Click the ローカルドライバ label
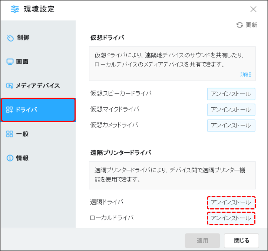Viewport: 268px width, 251px height. 112,218
